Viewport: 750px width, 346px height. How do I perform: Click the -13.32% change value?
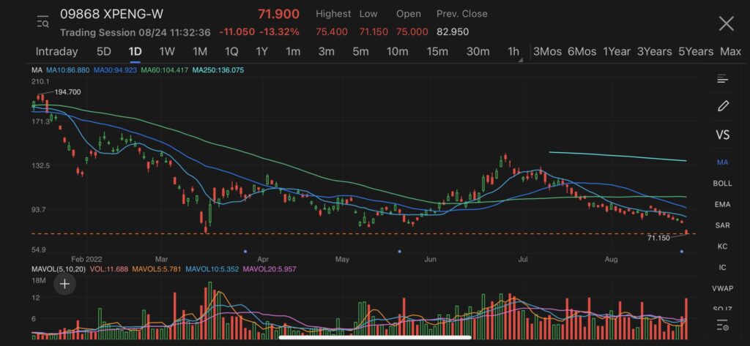click(x=279, y=32)
